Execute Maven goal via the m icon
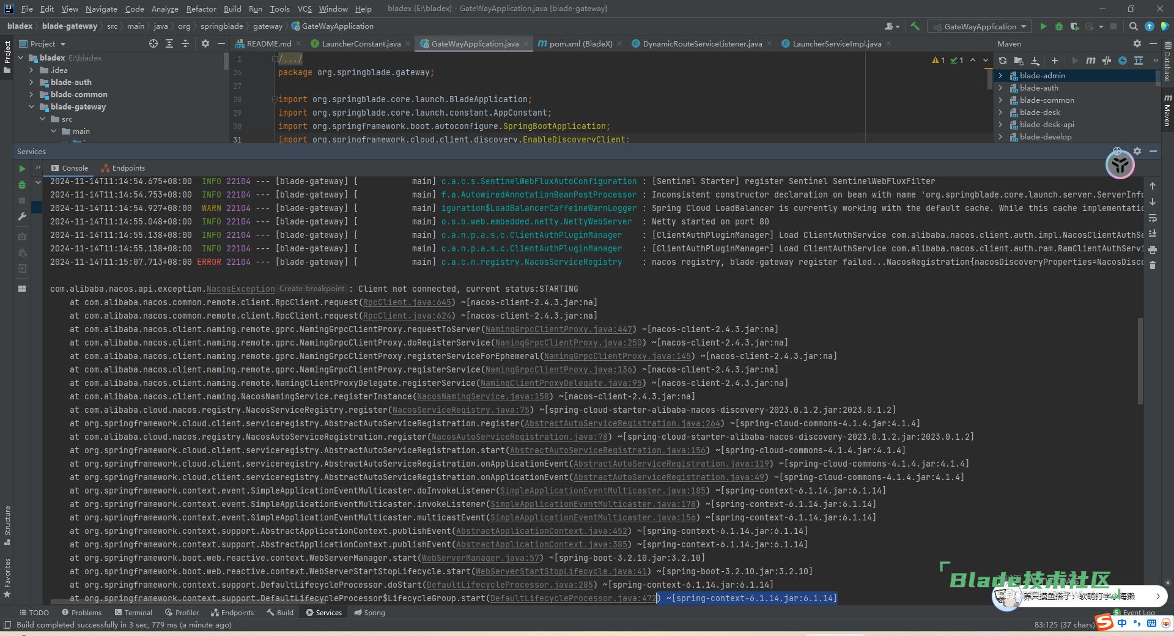This screenshot has width=1174, height=636. pyautogui.click(x=1090, y=61)
